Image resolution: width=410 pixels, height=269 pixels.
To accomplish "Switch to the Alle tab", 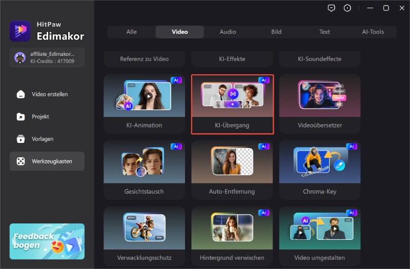I will pos(132,32).
